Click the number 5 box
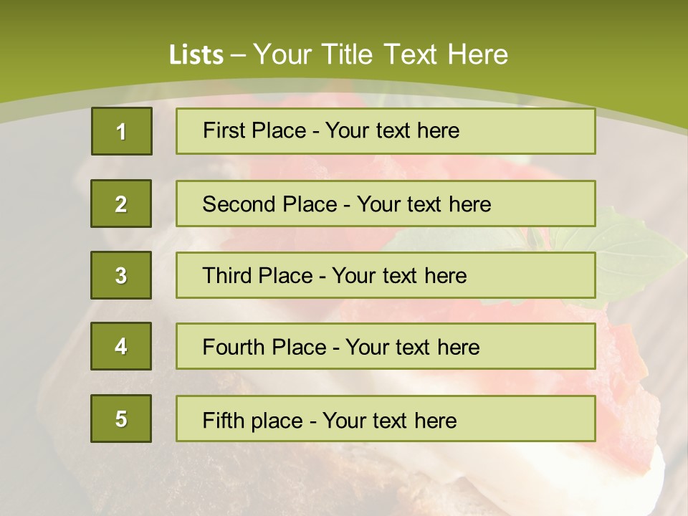 pyautogui.click(x=121, y=419)
